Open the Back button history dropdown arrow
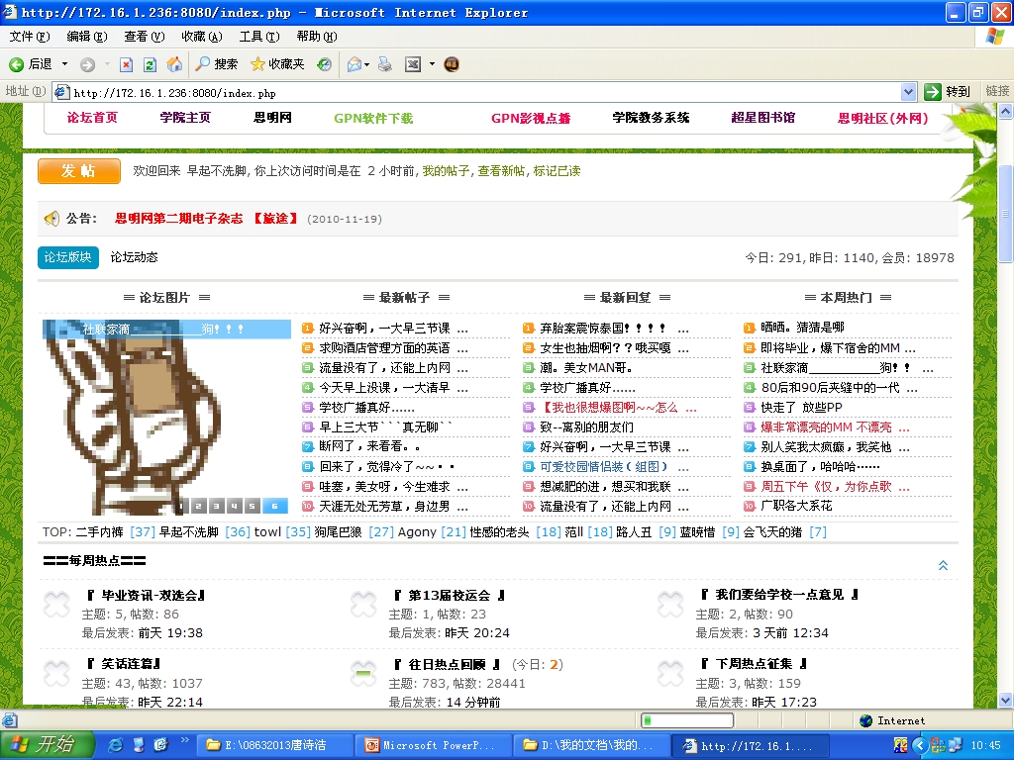Viewport: 1014px width, 760px height. click(64, 64)
